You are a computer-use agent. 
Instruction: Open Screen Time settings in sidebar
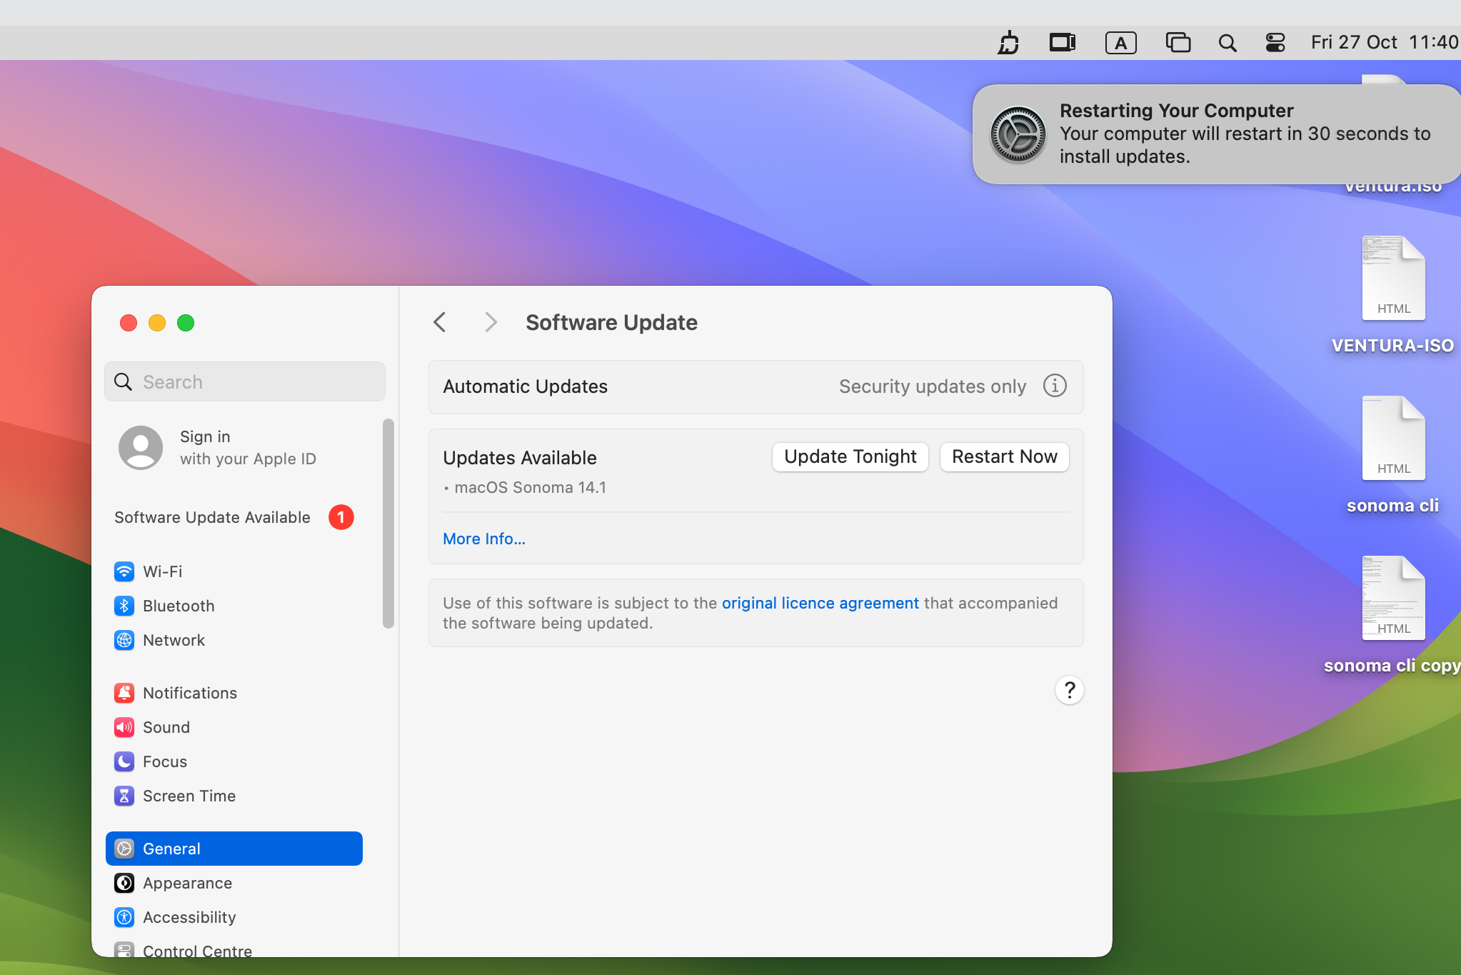click(234, 796)
